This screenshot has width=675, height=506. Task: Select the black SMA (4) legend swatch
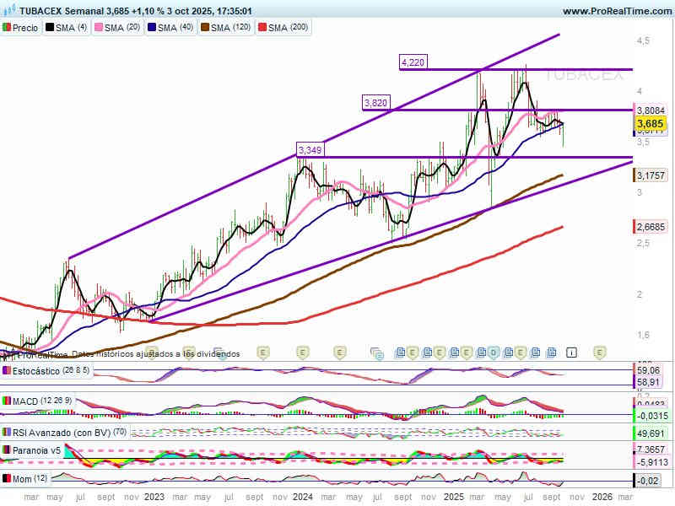click(x=51, y=28)
